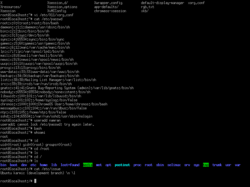Select the selinux directory in the listing

(174, 165)
